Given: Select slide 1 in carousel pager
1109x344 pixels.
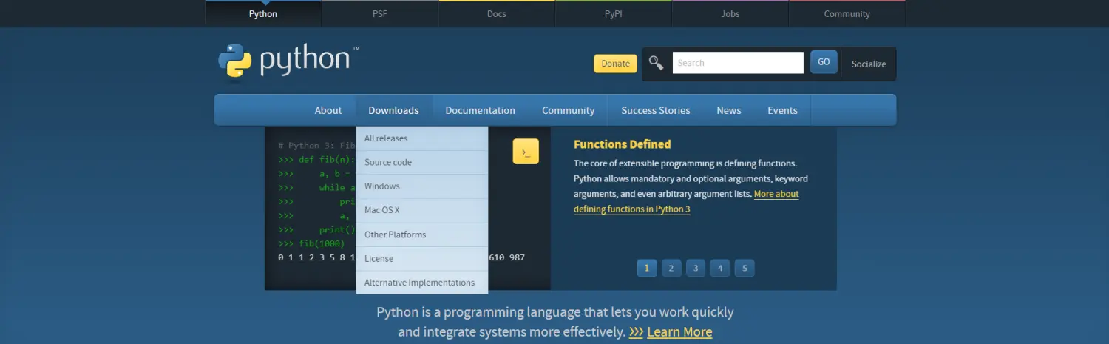Looking at the screenshot, I should [646, 268].
